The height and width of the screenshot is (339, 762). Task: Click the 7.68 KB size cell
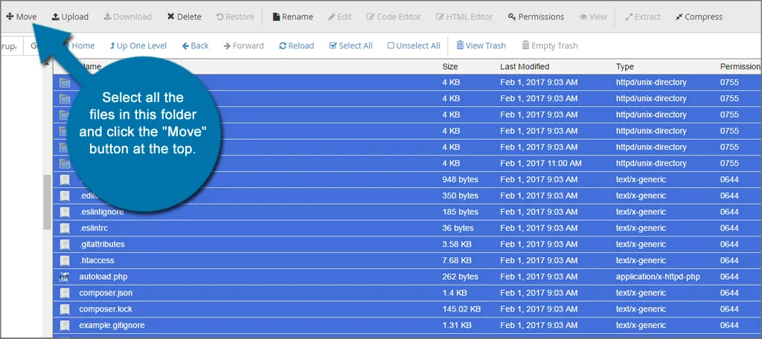[x=457, y=260]
